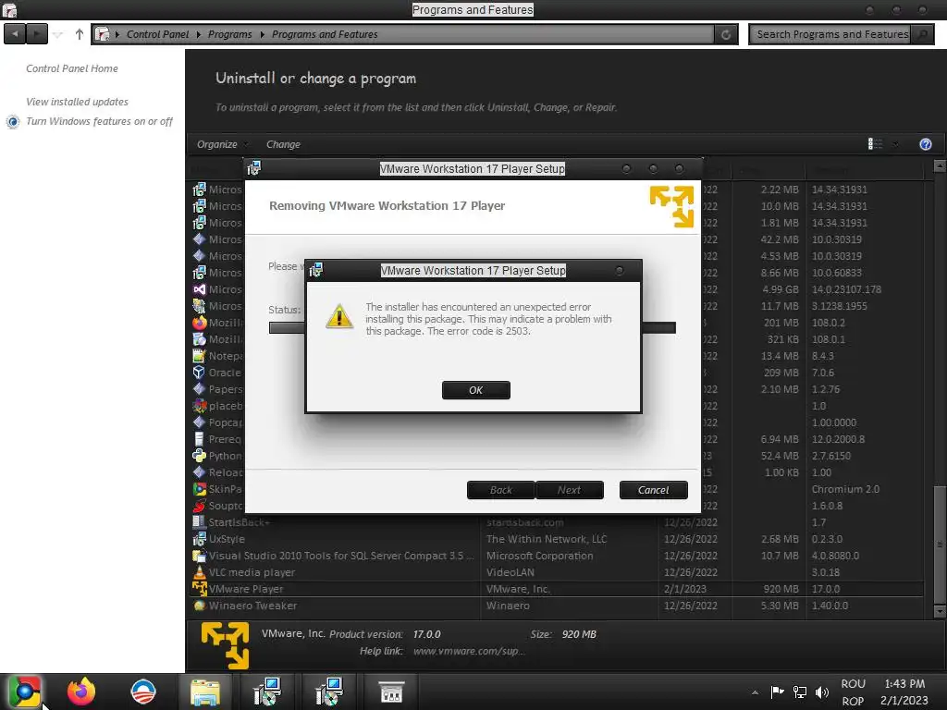The image size is (947, 710).
Task: Click second installer icon on taskbar
Action: point(329,692)
